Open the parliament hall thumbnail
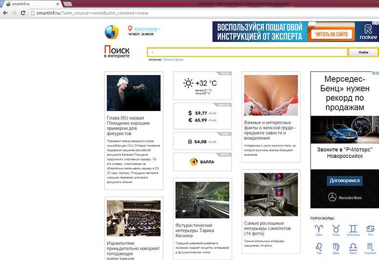The image size is (379, 260). [134, 218]
